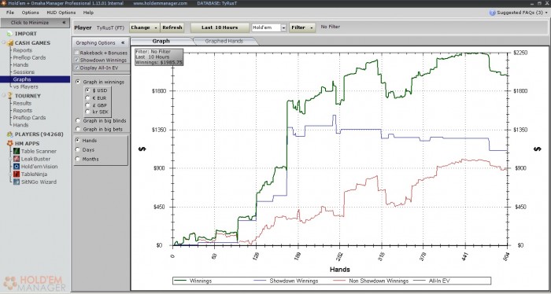551x294 pixels.
Task: Click the Refresh button
Action: (x=172, y=28)
